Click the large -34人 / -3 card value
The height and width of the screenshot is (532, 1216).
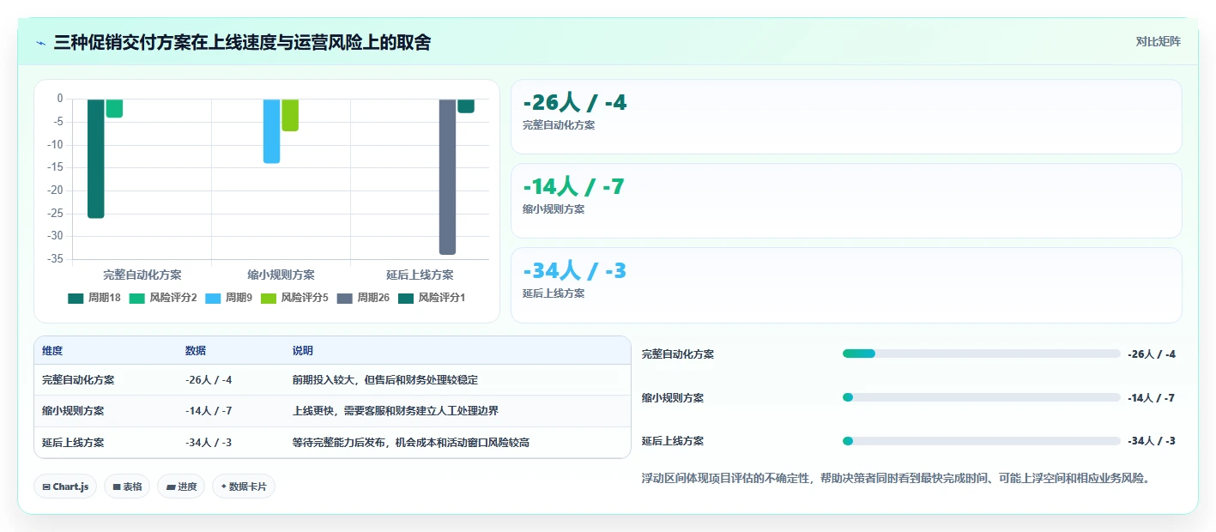[575, 271]
